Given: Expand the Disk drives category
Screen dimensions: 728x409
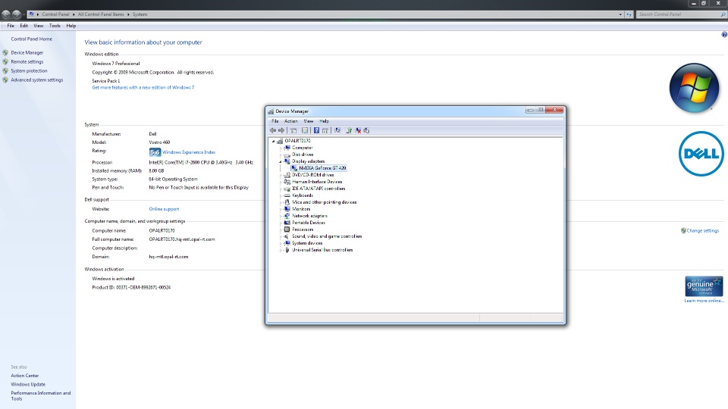Looking at the screenshot, I should (281, 155).
